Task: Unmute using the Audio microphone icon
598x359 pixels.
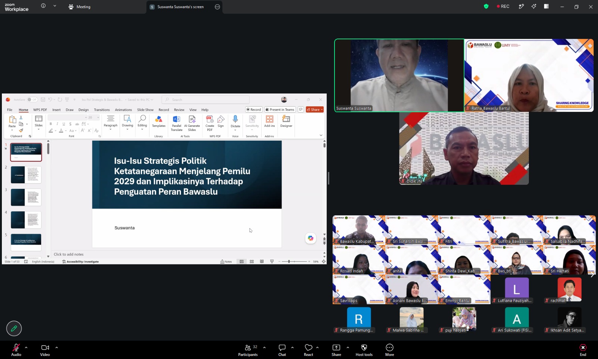Action: pos(16,347)
